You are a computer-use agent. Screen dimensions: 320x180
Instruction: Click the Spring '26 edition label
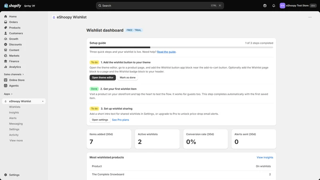click(x=29, y=6)
